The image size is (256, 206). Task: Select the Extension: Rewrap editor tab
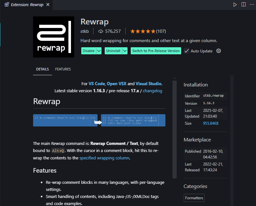click(x=27, y=5)
